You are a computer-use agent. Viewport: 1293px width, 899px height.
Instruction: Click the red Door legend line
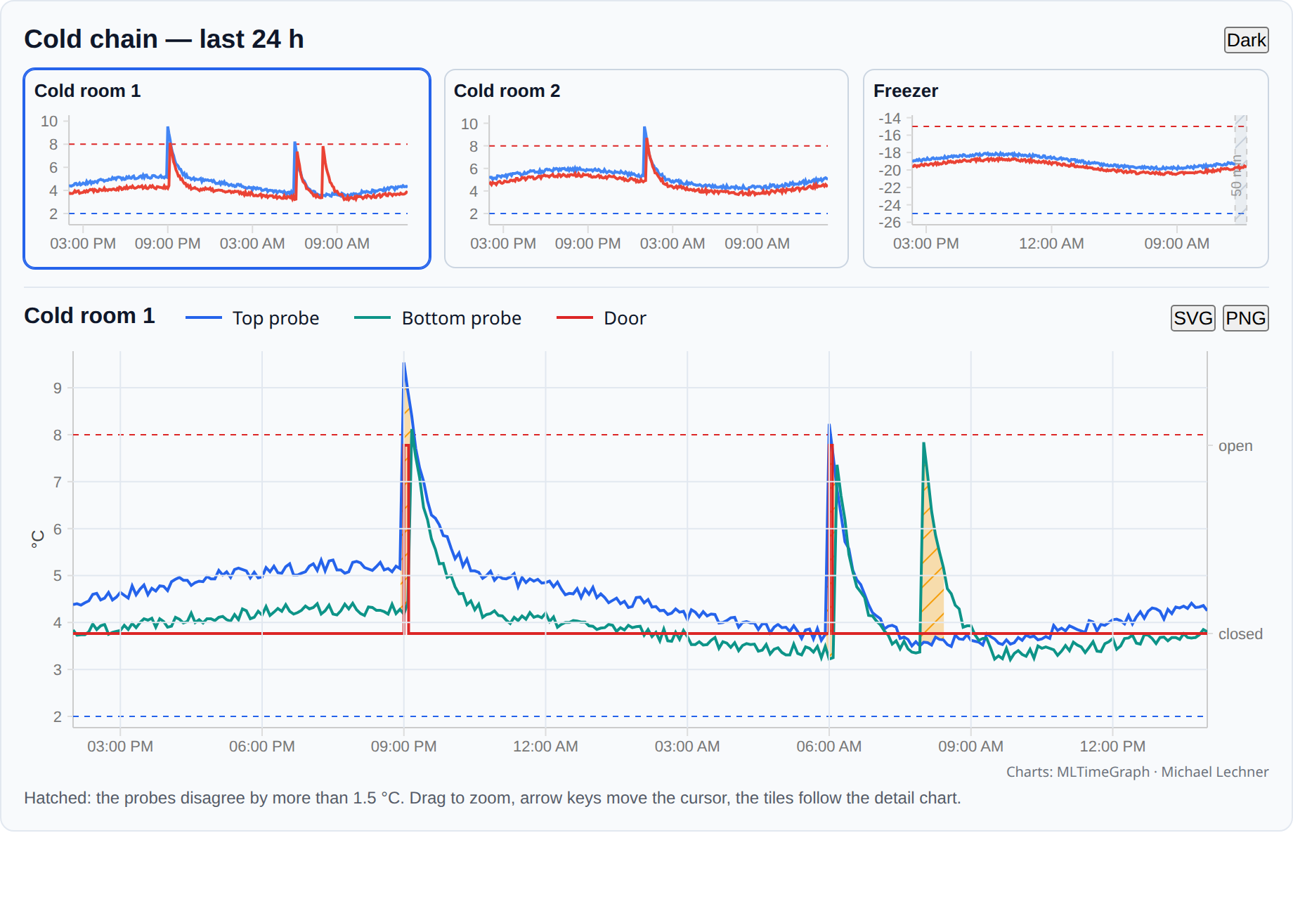pos(575,318)
